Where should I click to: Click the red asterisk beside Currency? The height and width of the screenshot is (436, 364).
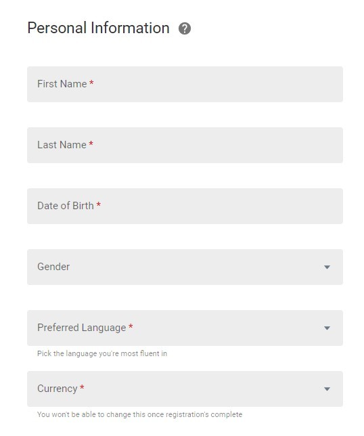coord(82,387)
